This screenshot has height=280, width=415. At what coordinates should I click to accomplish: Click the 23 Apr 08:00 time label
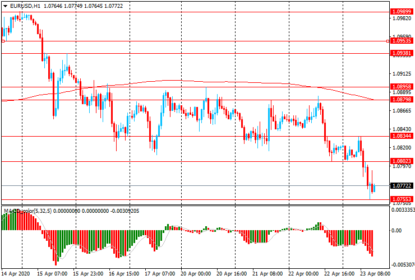[x=375, y=274]
